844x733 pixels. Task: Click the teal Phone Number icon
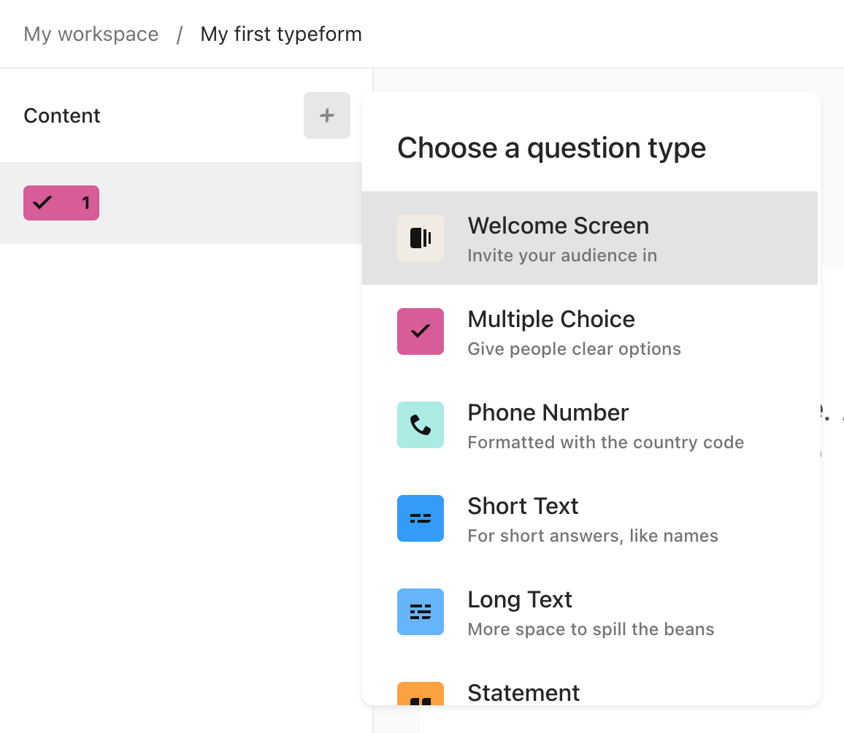pyautogui.click(x=421, y=425)
